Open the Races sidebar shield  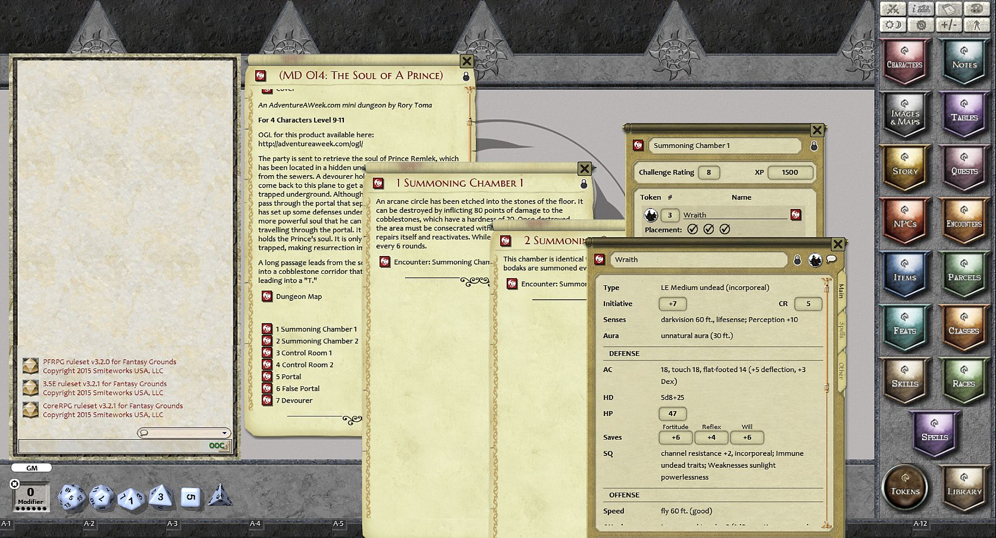964,381
